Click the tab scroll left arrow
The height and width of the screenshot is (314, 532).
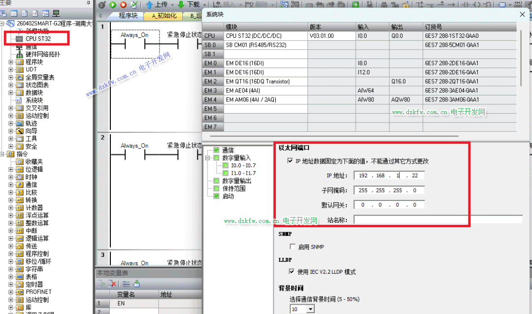point(100,16)
